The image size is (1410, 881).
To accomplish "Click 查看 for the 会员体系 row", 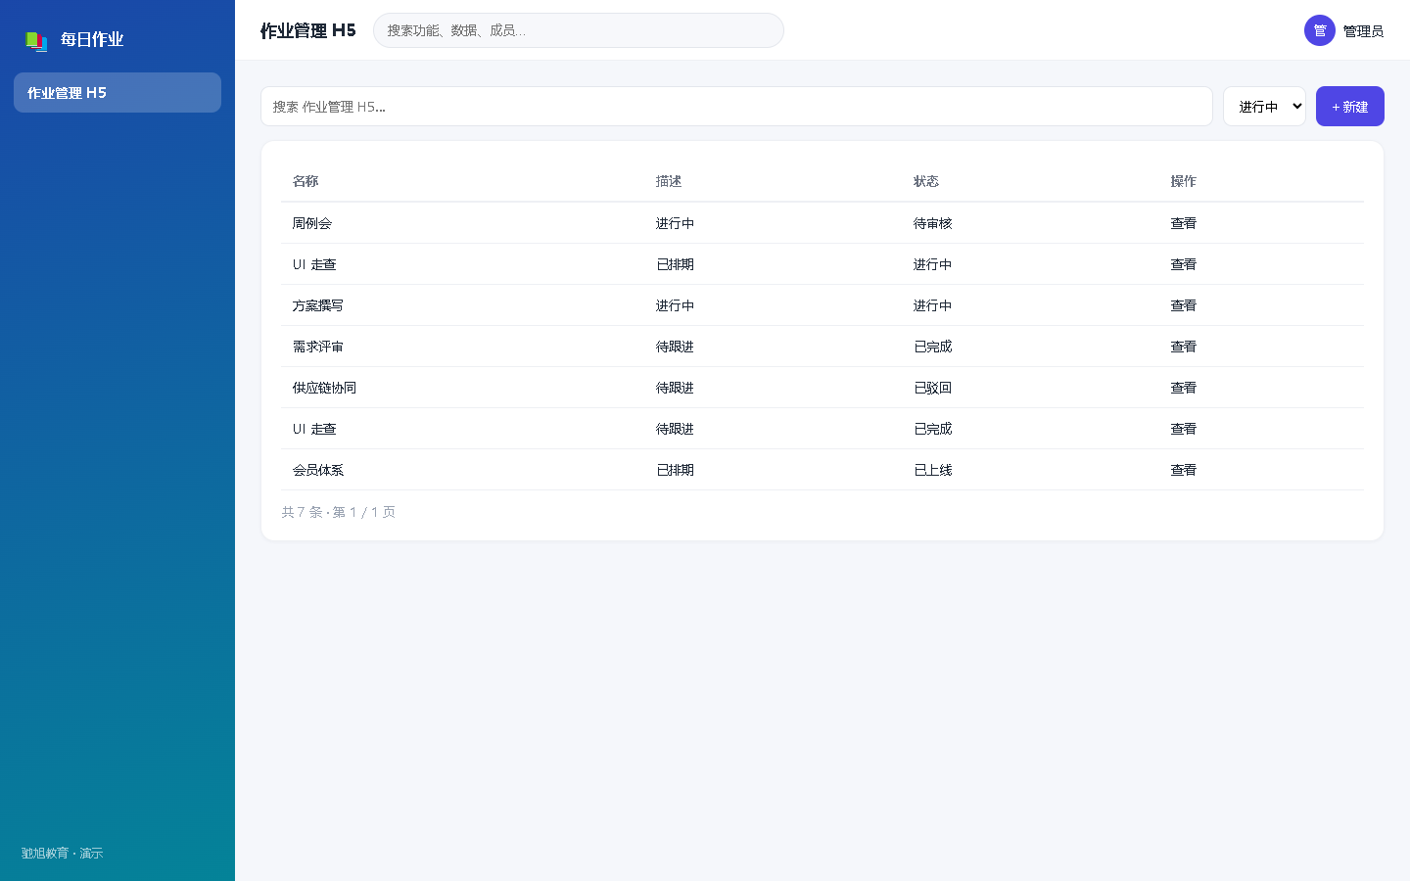I will tap(1184, 470).
